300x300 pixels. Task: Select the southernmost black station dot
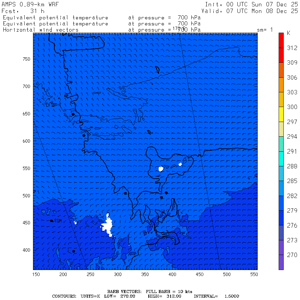click(74, 251)
